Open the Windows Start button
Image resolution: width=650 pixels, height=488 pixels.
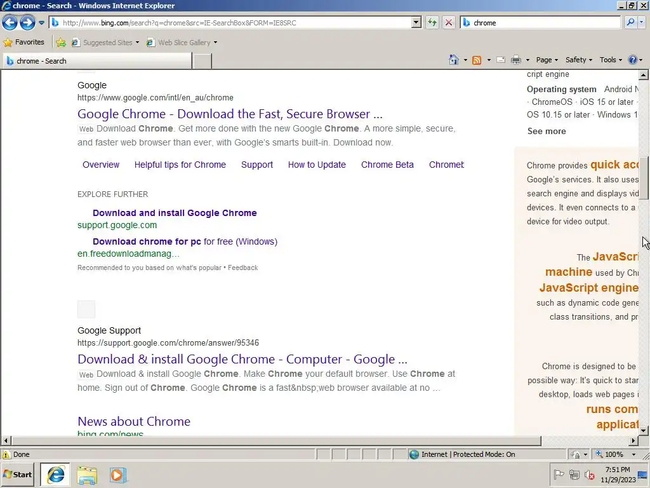coord(17,474)
